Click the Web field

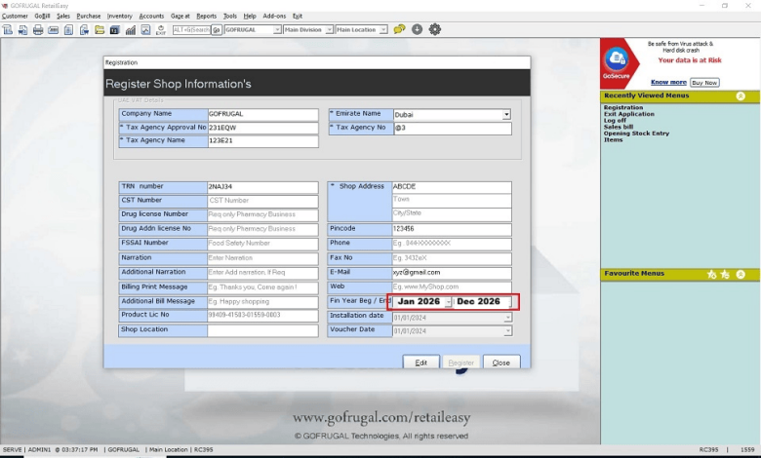coord(452,286)
